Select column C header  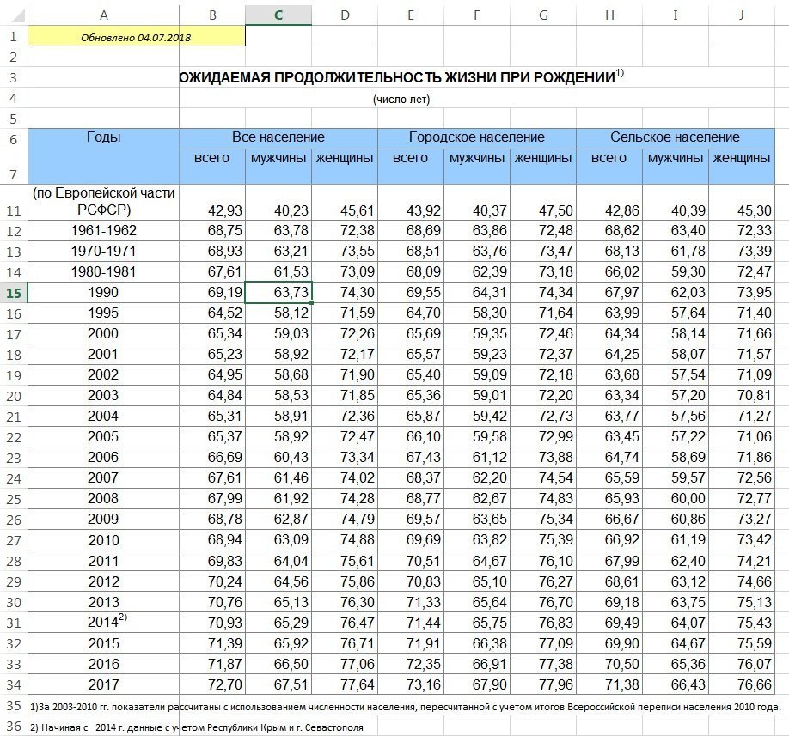click(x=278, y=15)
